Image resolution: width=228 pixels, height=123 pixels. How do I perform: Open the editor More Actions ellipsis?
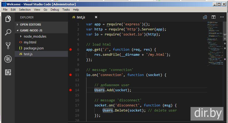[x=222, y=17]
